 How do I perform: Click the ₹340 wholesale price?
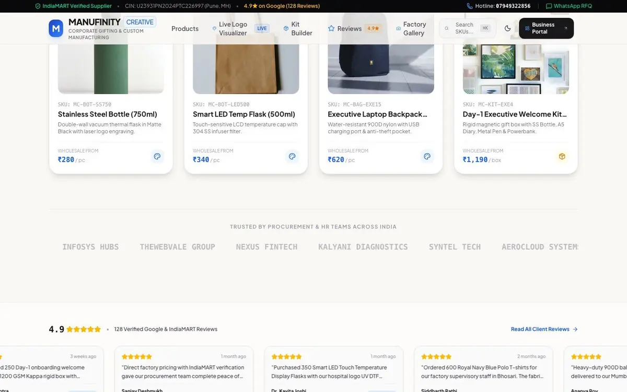point(201,160)
